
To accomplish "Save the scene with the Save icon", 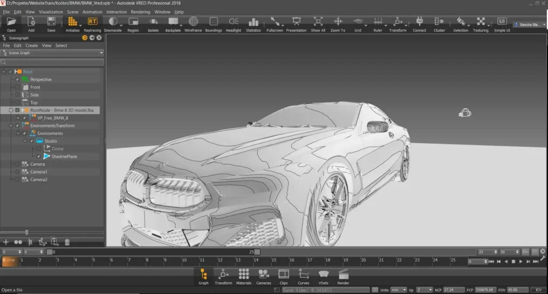I will click(51, 22).
